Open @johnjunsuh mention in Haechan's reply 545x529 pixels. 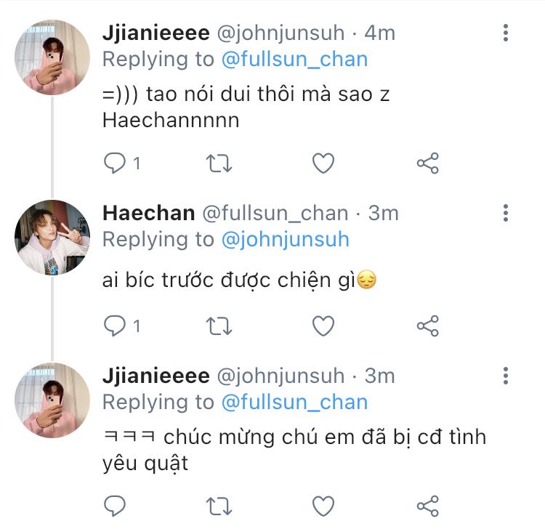coord(284,239)
